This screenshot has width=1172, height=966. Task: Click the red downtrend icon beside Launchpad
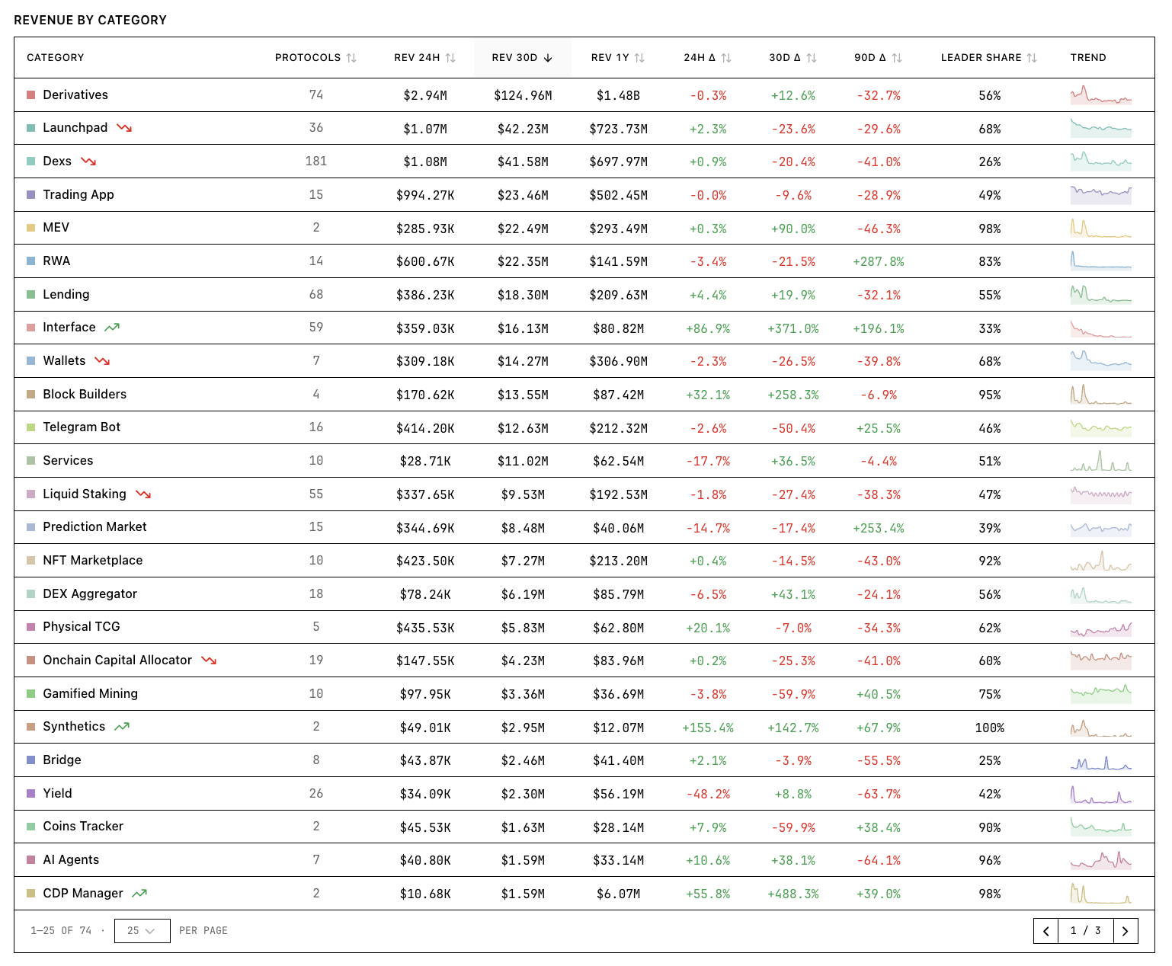[122, 128]
